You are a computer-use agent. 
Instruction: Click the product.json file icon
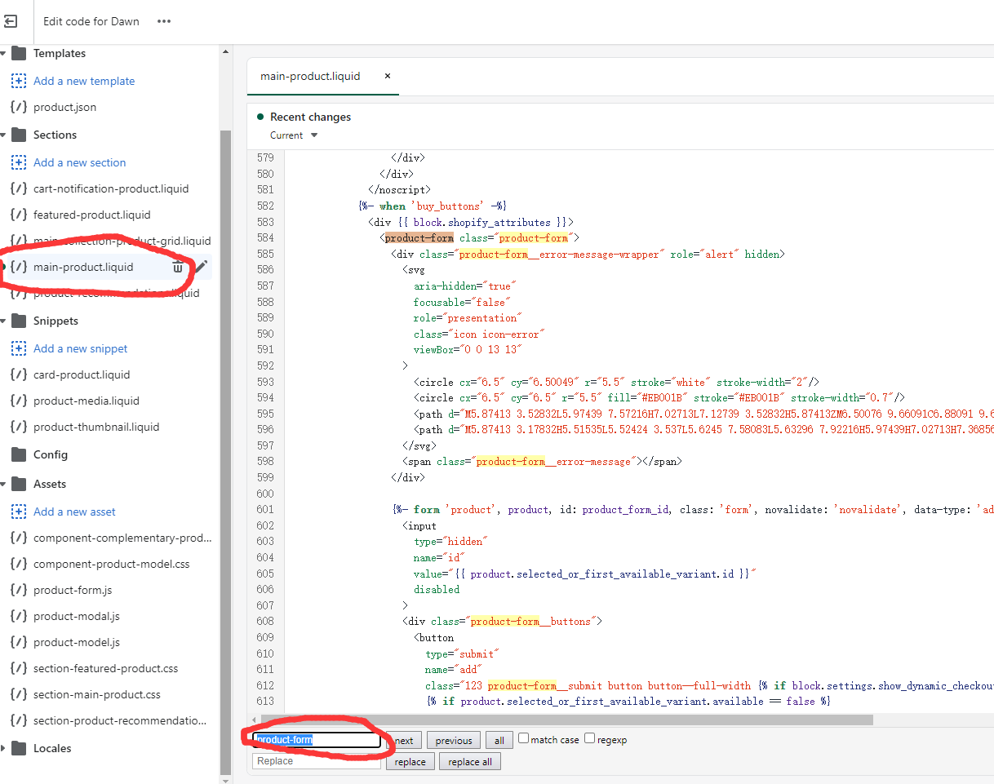point(19,107)
